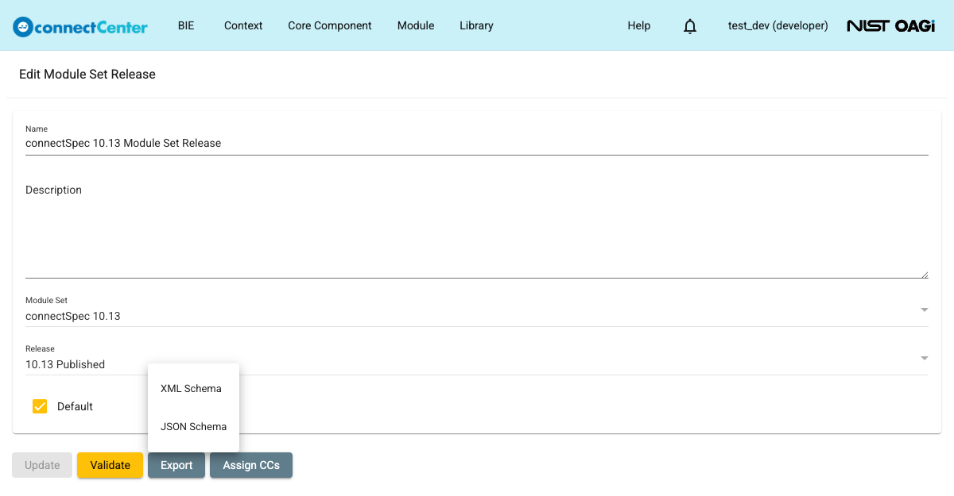Viewport: 954px width, 496px height.
Task: Click the Export button
Action: tap(176, 465)
